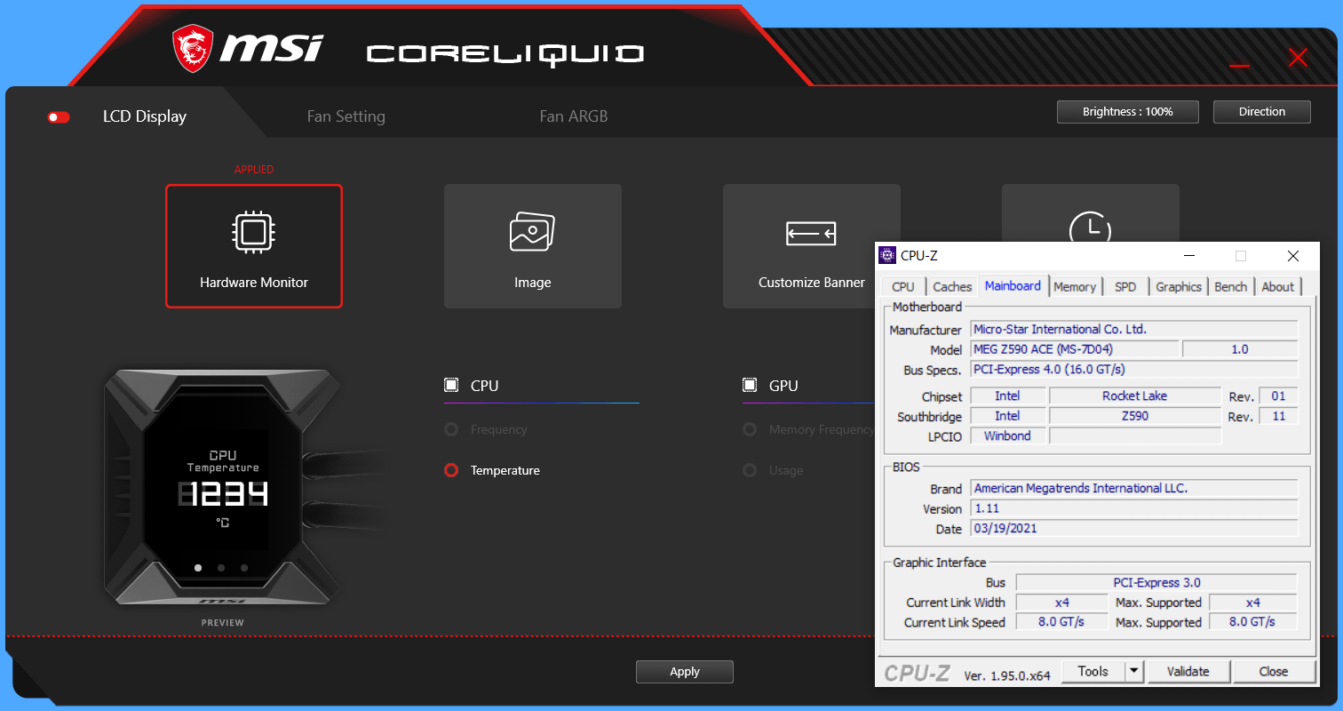Select the Mainboard tab in CPU-Z
This screenshot has height=711, width=1343.
pos(1013,286)
